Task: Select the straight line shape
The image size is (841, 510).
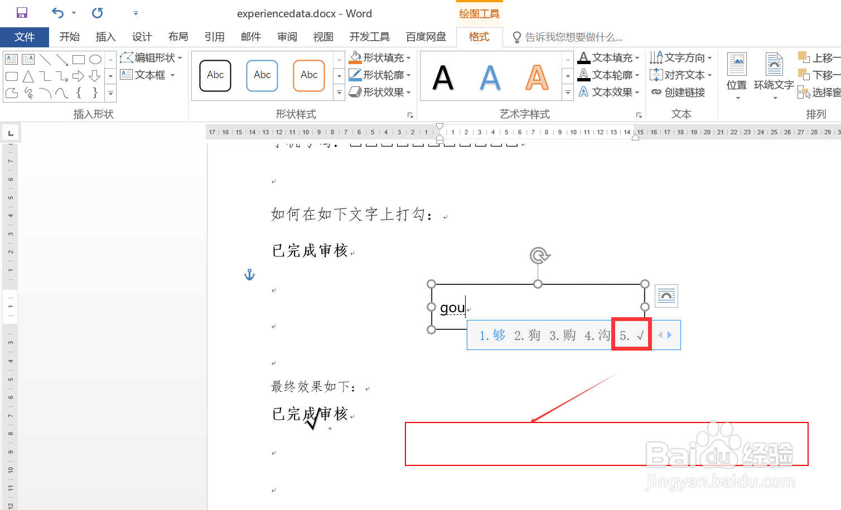Action: click(45, 59)
